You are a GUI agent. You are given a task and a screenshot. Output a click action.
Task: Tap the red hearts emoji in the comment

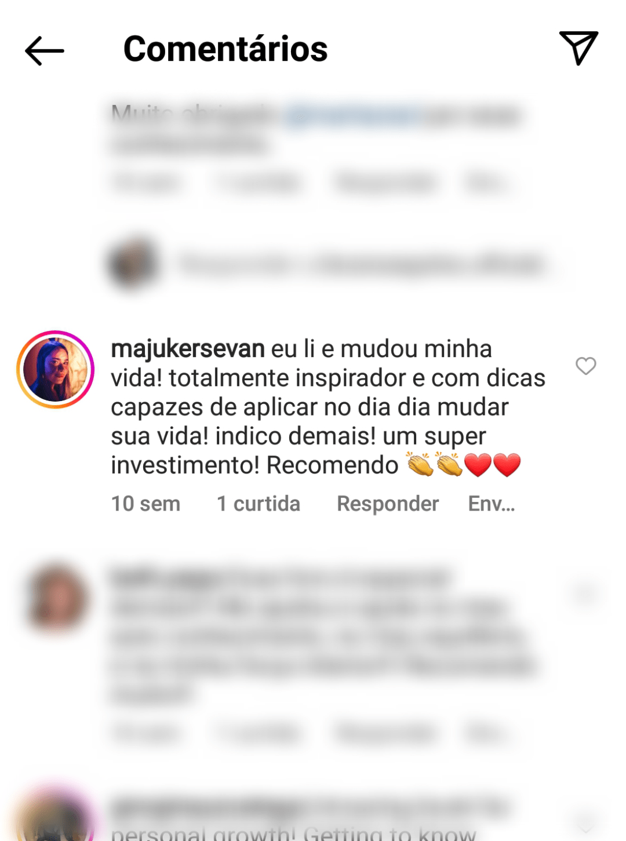tap(493, 465)
